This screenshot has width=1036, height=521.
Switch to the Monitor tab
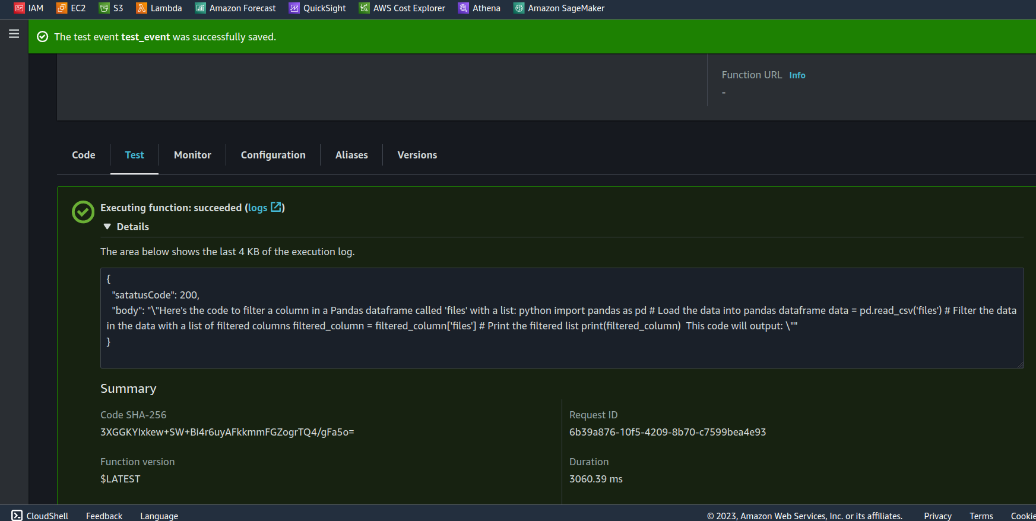click(192, 155)
